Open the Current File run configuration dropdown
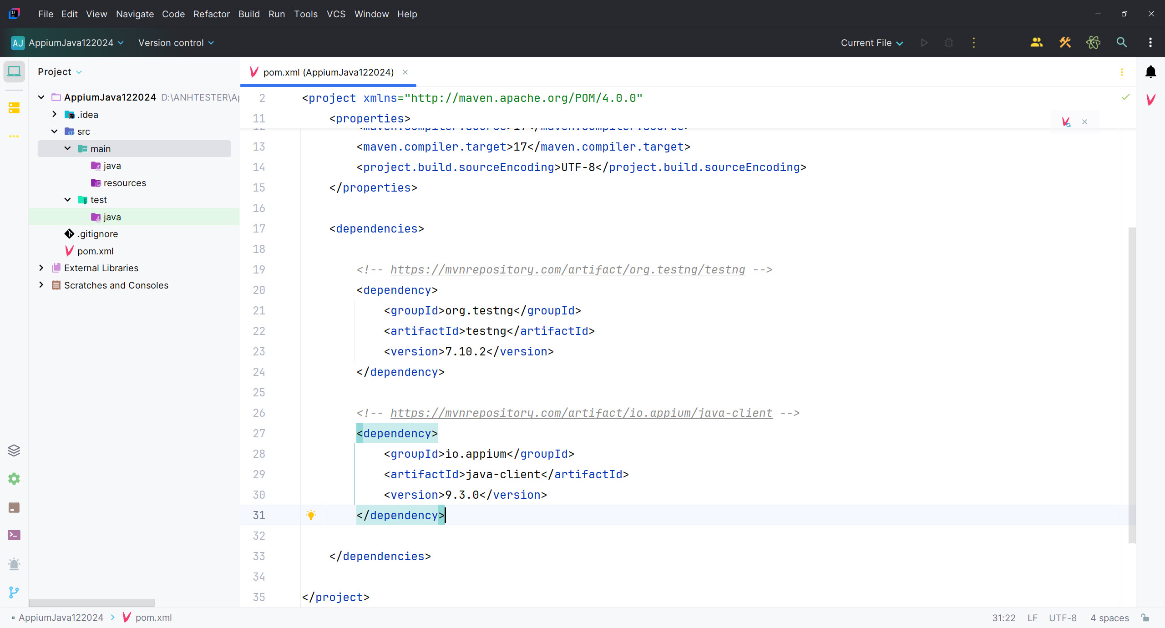The width and height of the screenshot is (1165, 628). click(871, 43)
